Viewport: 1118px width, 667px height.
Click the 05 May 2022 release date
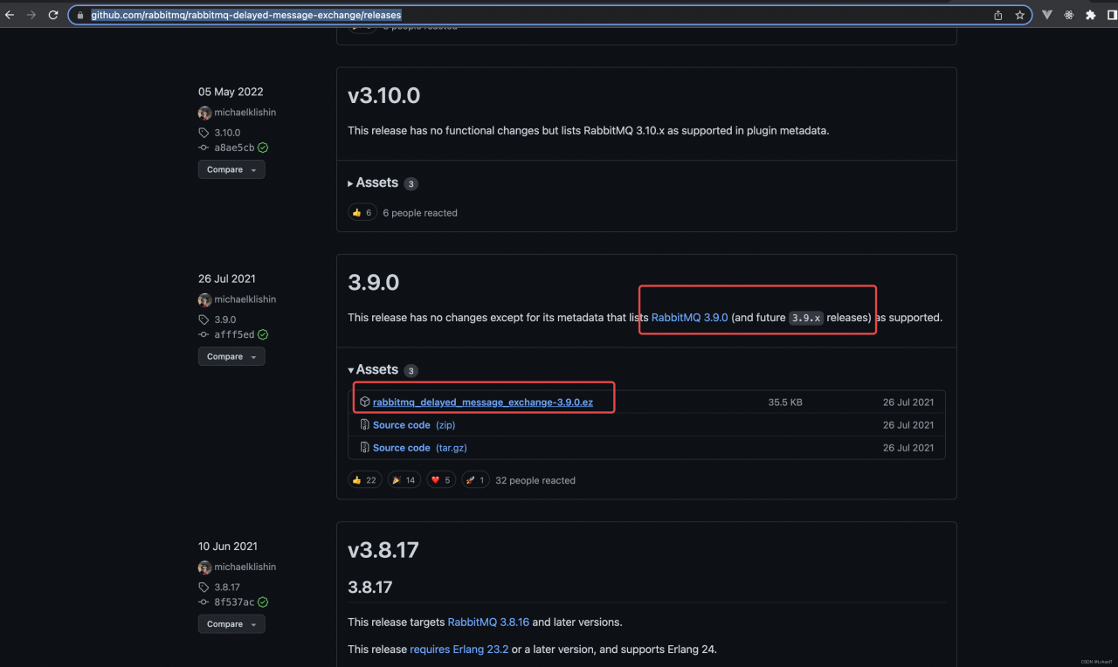point(231,92)
